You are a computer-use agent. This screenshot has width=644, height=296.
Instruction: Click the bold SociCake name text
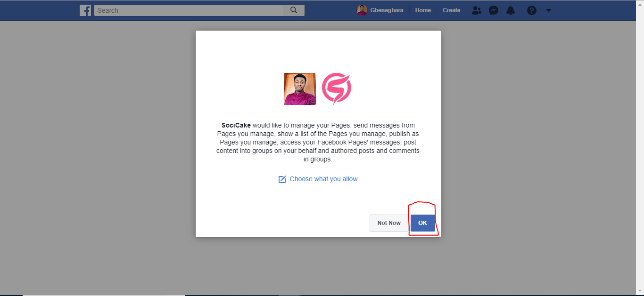click(x=236, y=125)
